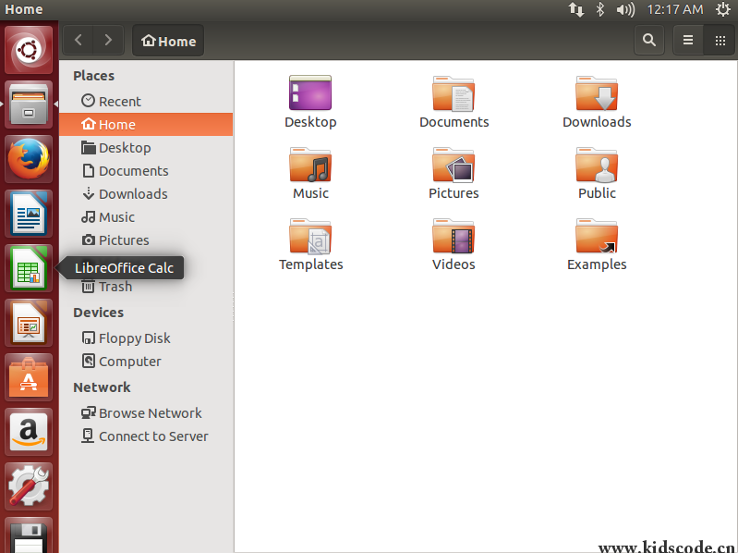The height and width of the screenshot is (553, 738).
Task: Click Browse Network in the sidebar
Action: [146, 413]
